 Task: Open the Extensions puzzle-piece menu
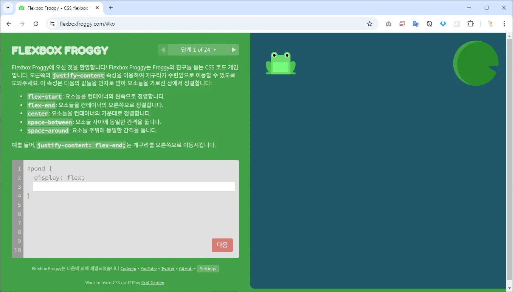coord(470,24)
